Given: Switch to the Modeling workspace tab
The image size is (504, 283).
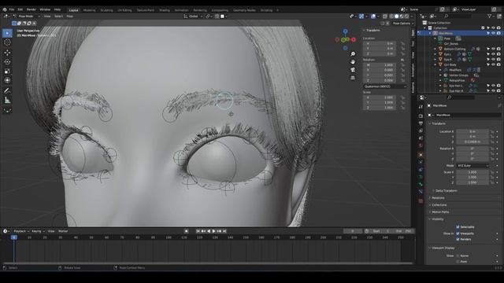Looking at the screenshot, I should coord(89,10).
